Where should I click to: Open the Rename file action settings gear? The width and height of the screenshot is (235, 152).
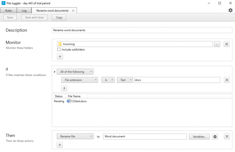tap(215, 137)
